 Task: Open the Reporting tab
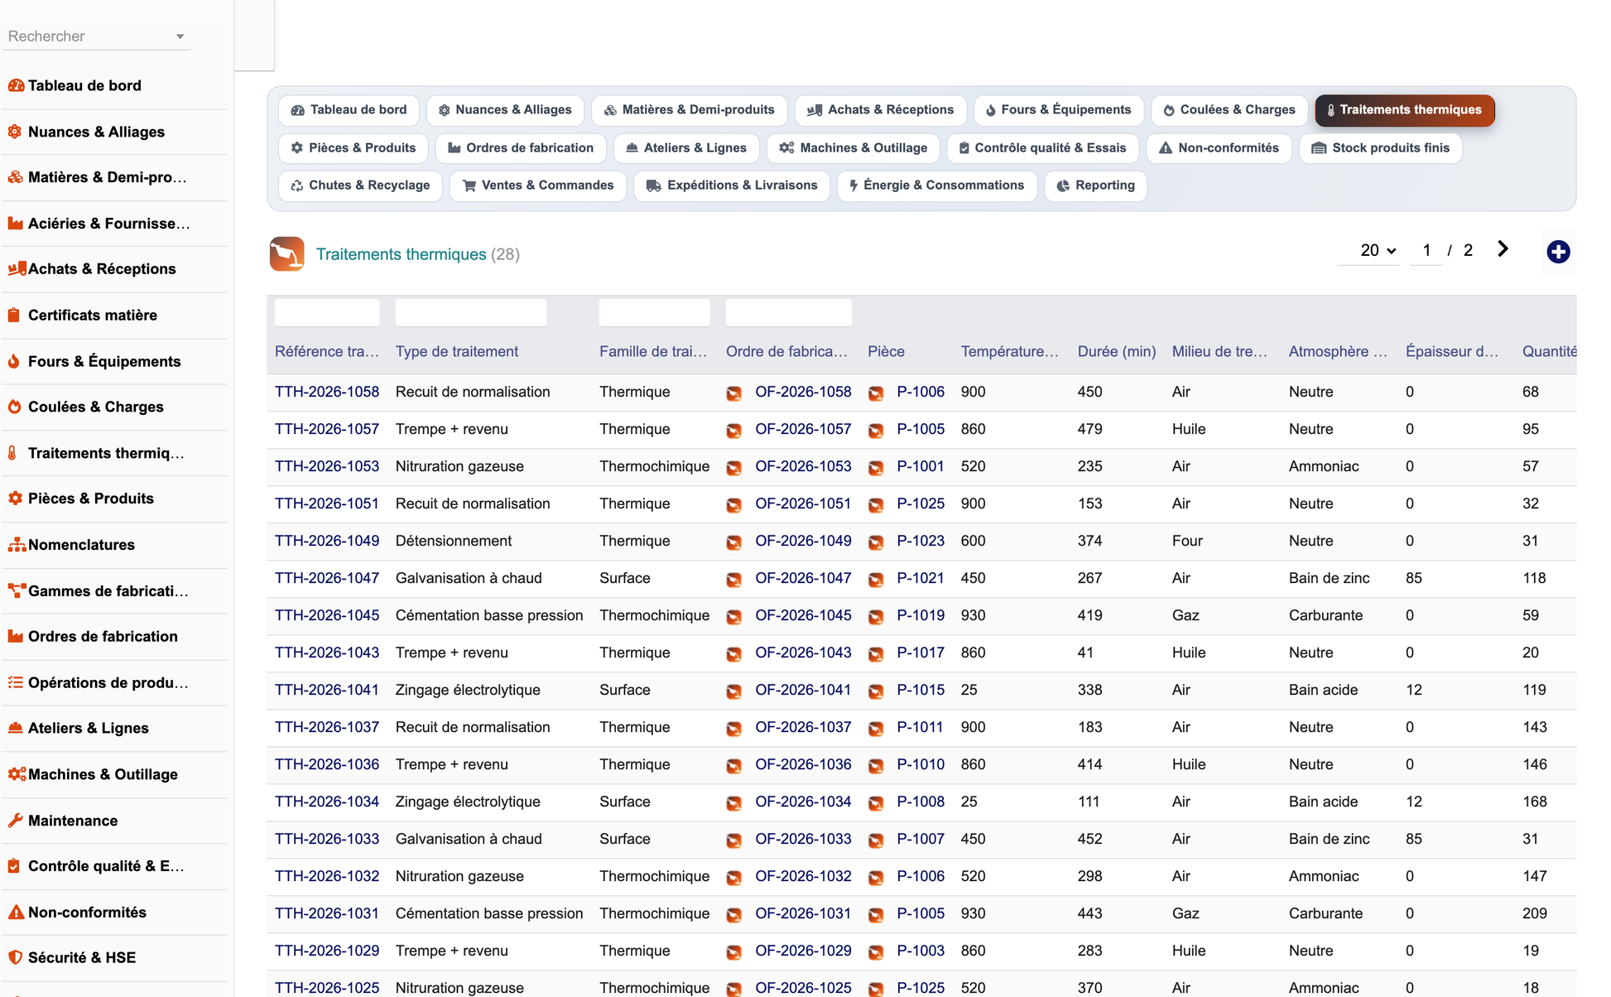click(1096, 185)
